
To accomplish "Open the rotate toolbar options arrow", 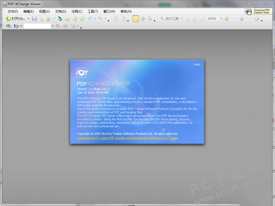I will [x=128, y=21].
